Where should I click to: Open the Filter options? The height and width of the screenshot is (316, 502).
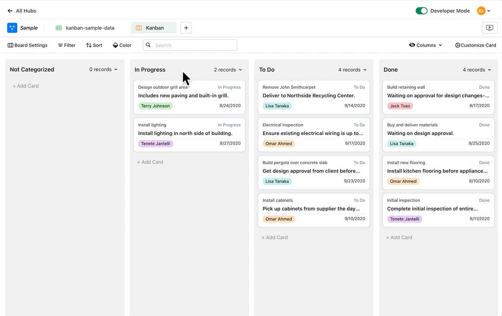click(67, 45)
